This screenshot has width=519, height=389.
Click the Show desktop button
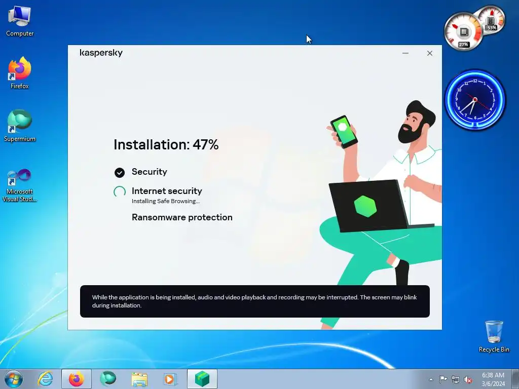point(515,379)
